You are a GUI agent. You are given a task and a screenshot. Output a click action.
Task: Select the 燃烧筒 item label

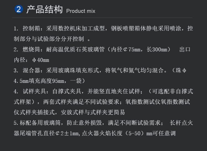[x=31, y=49]
